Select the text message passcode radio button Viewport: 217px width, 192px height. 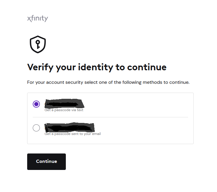click(x=36, y=104)
